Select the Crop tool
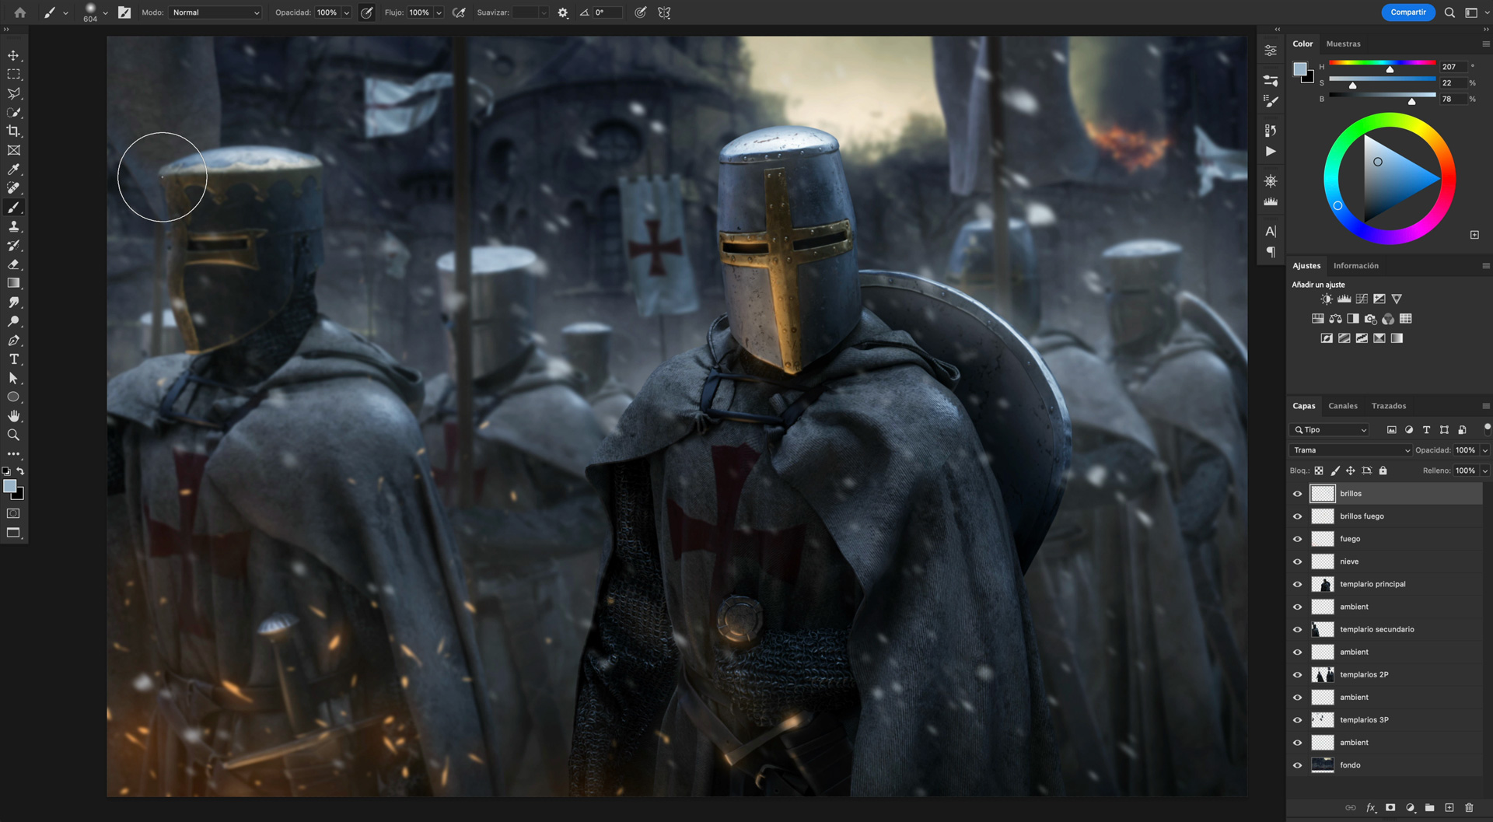1493x822 pixels. click(13, 131)
